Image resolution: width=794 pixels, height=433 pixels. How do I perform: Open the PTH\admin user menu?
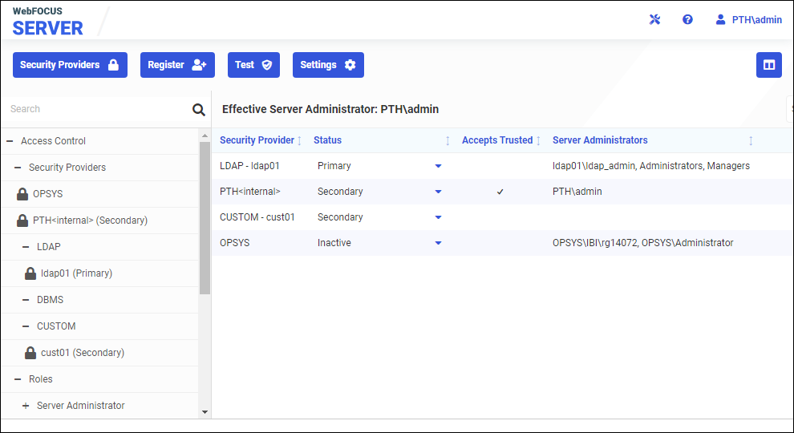[748, 20]
